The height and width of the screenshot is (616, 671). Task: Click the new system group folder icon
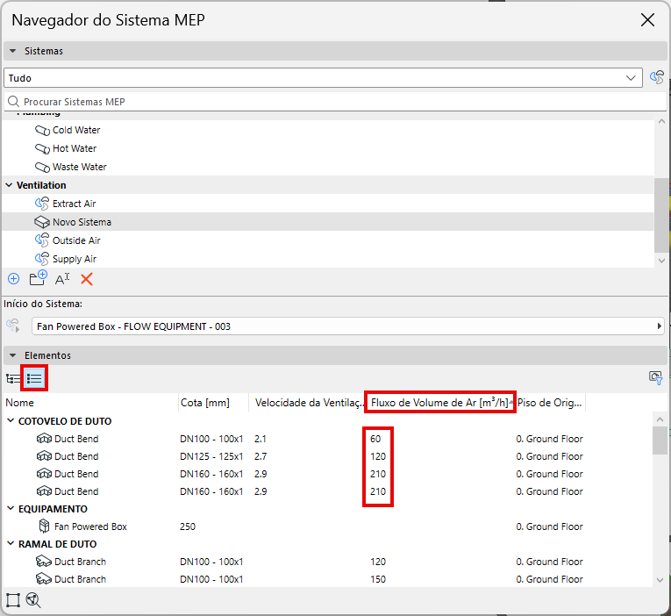pyautogui.click(x=38, y=278)
